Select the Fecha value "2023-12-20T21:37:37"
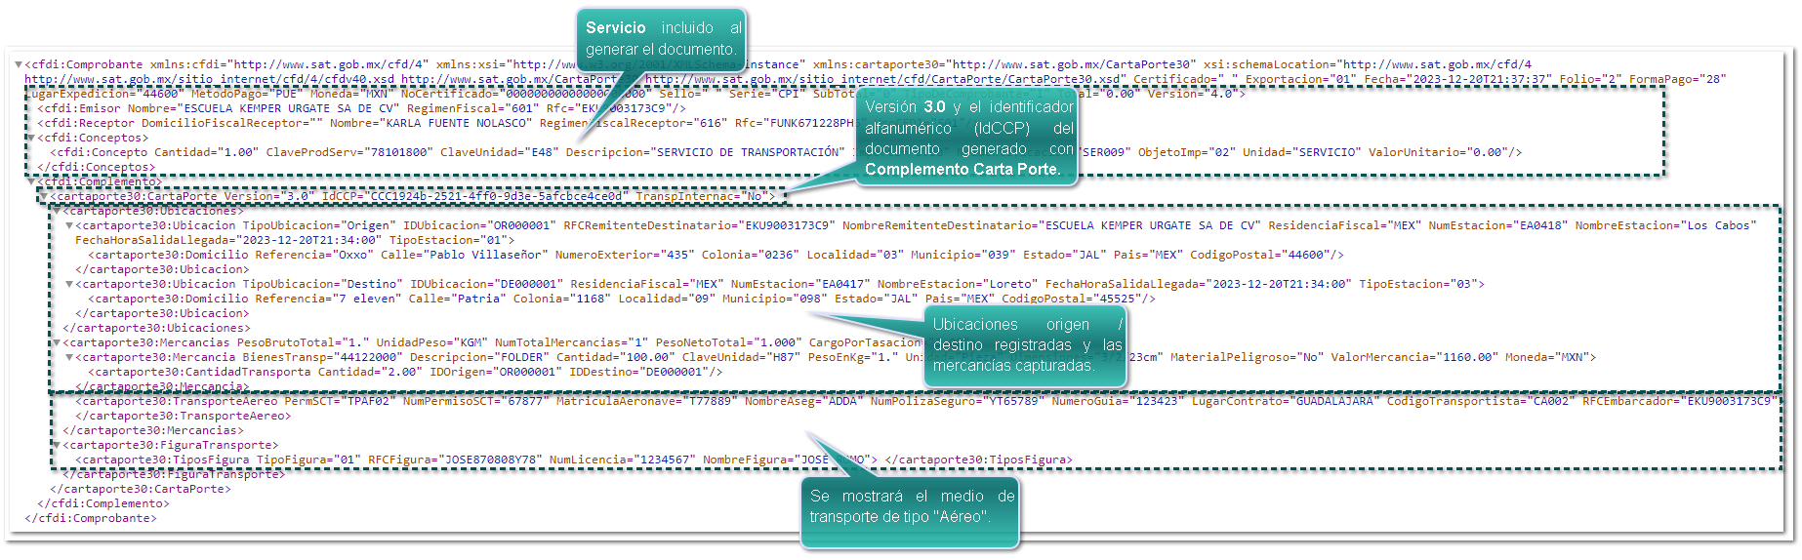1802x560 pixels. [x=1477, y=79]
